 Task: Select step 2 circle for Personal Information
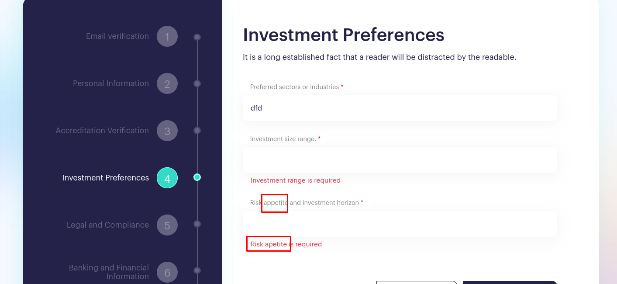click(x=167, y=83)
